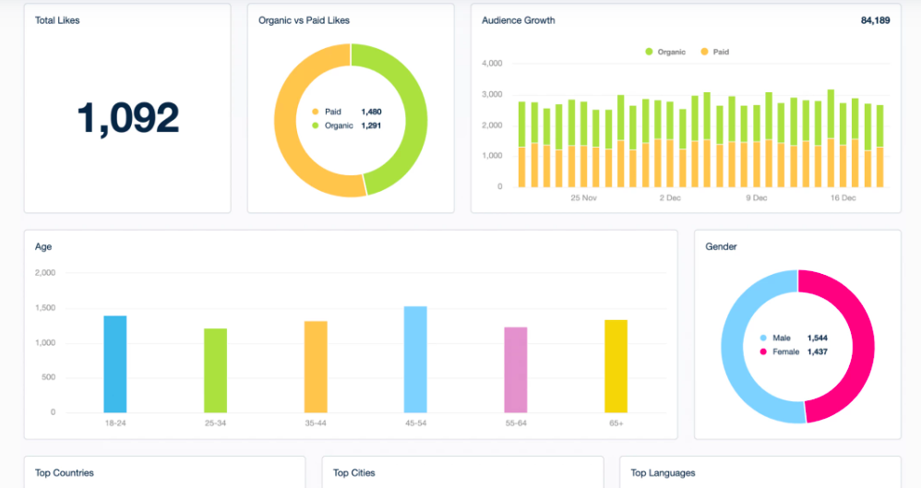Click the Female legend dot in Gender chart
This screenshot has height=488, width=921.
[x=763, y=351]
